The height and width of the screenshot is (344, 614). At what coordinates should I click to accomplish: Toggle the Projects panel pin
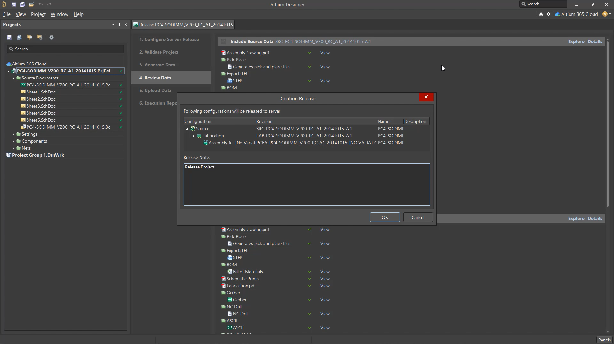point(119,25)
